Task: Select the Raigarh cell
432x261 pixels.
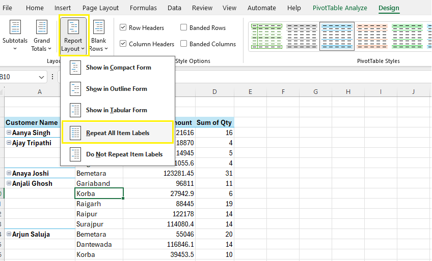Action: (99, 204)
